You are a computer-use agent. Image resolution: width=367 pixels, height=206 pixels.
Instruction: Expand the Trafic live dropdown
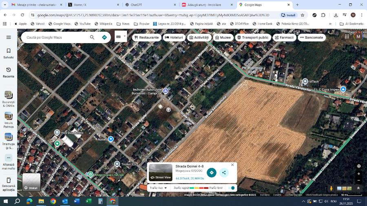(158, 188)
